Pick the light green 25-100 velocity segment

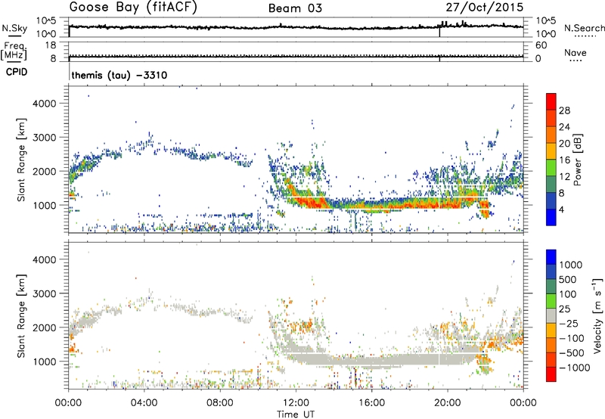(551, 302)
